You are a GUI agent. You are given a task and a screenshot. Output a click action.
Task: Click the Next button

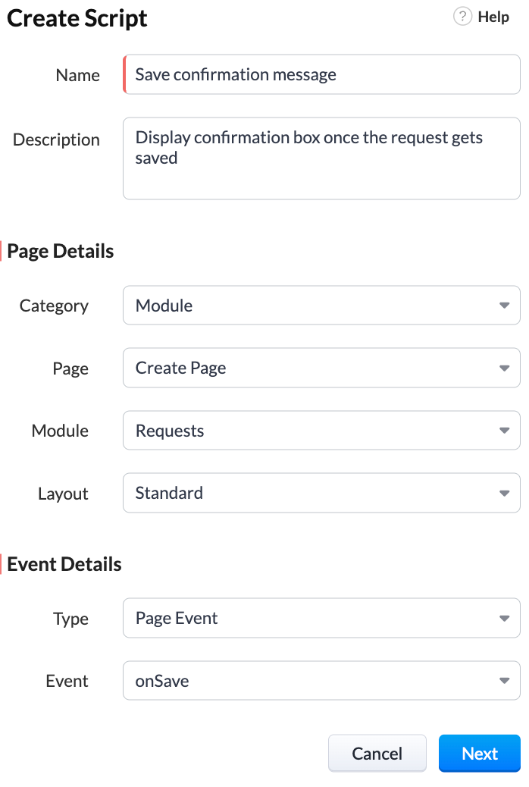point(480,753)
